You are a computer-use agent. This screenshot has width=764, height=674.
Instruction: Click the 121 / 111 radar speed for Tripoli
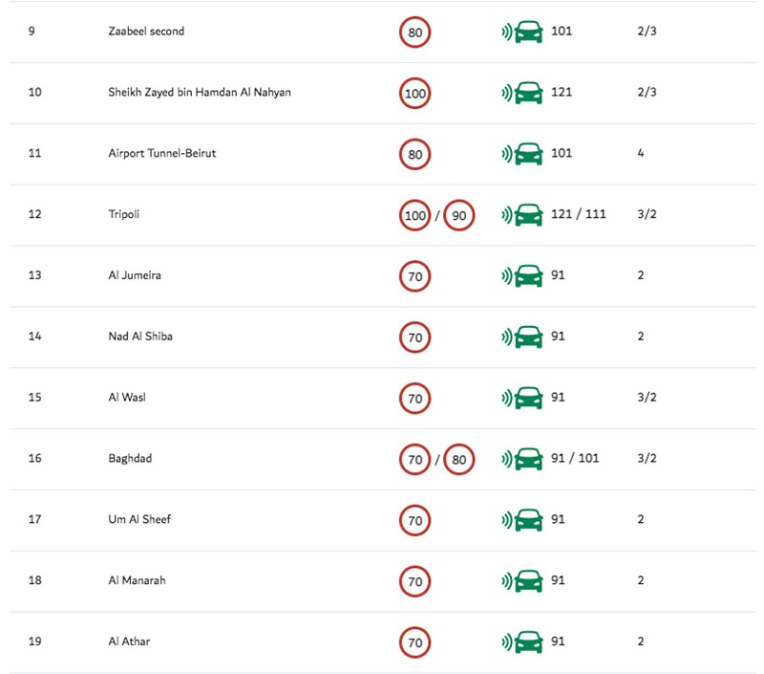point(579,214)
